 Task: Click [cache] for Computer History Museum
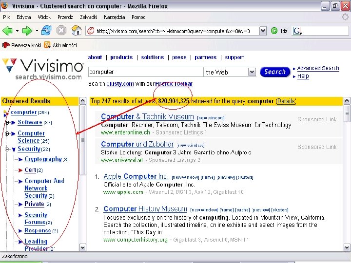[x=242, y=210]
